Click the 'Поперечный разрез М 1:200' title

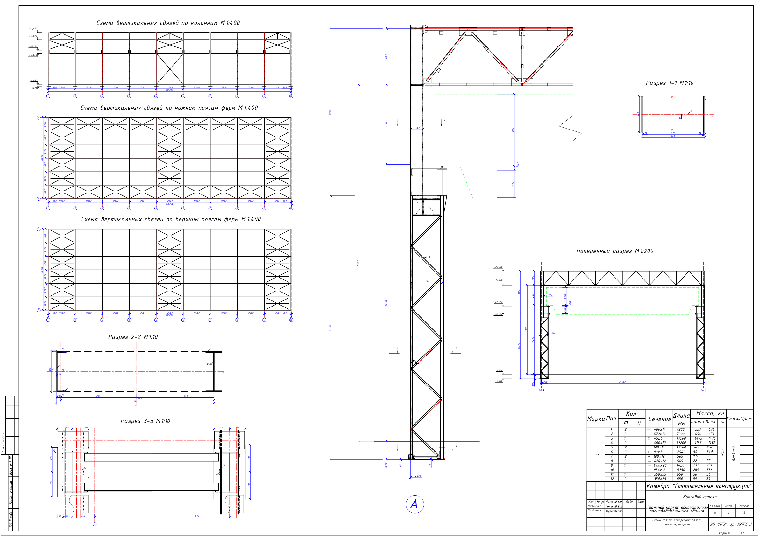click(614, 251)
